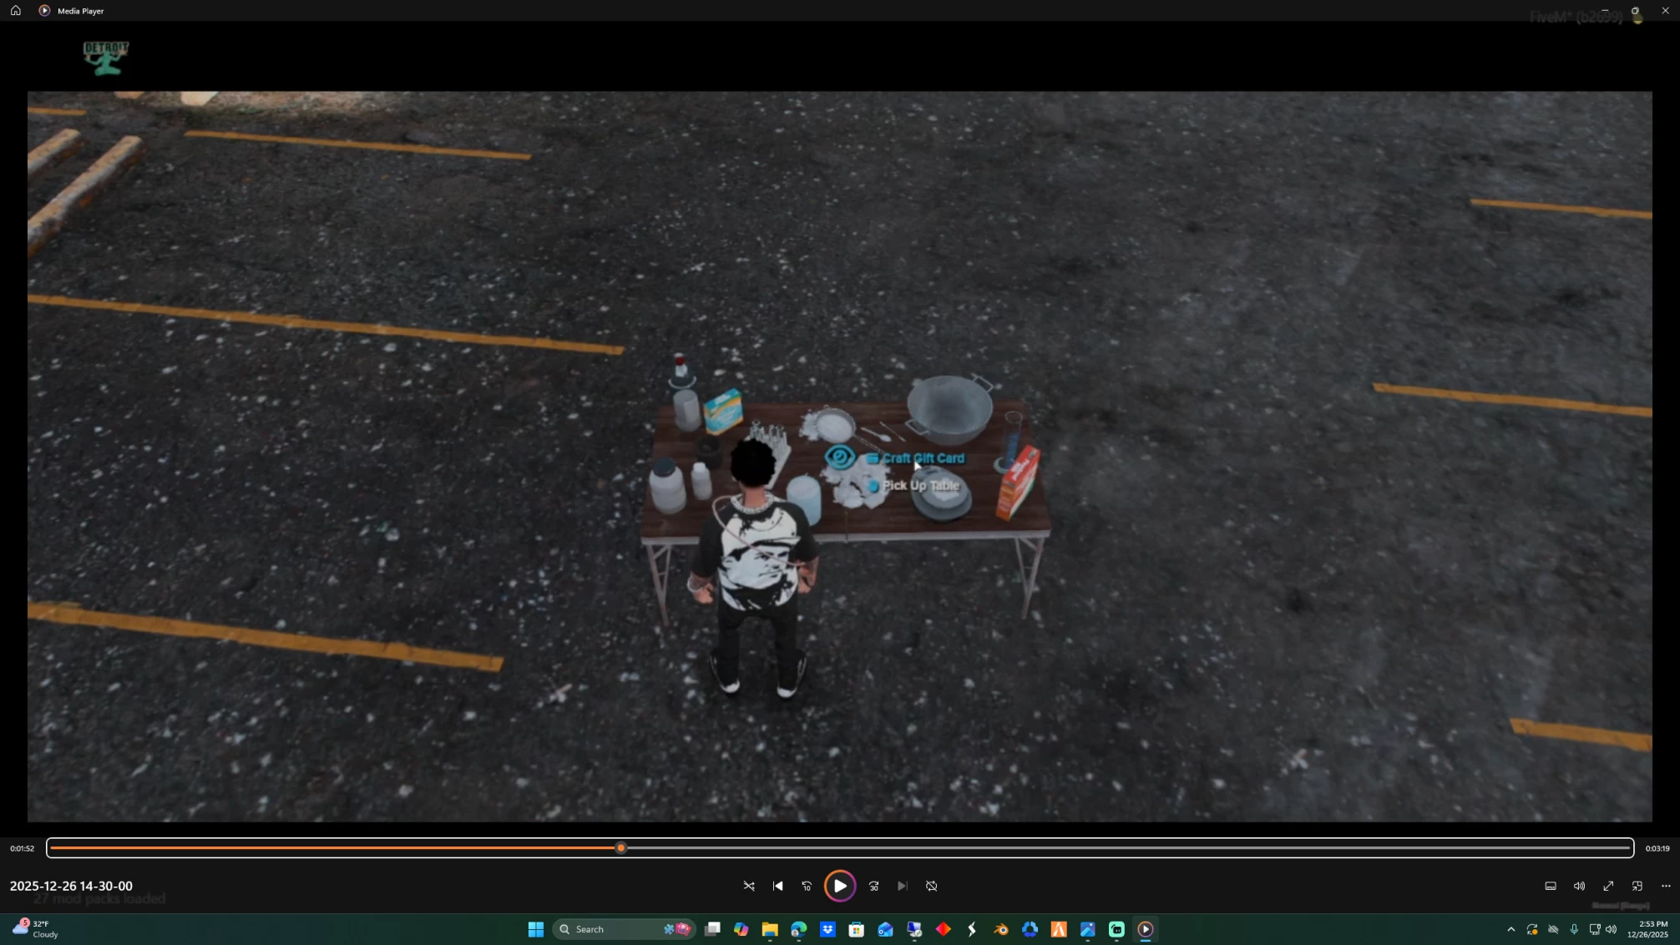1680x945 pixels.
Task: Minimize the Media Player window
Action: click(1605, 11)
